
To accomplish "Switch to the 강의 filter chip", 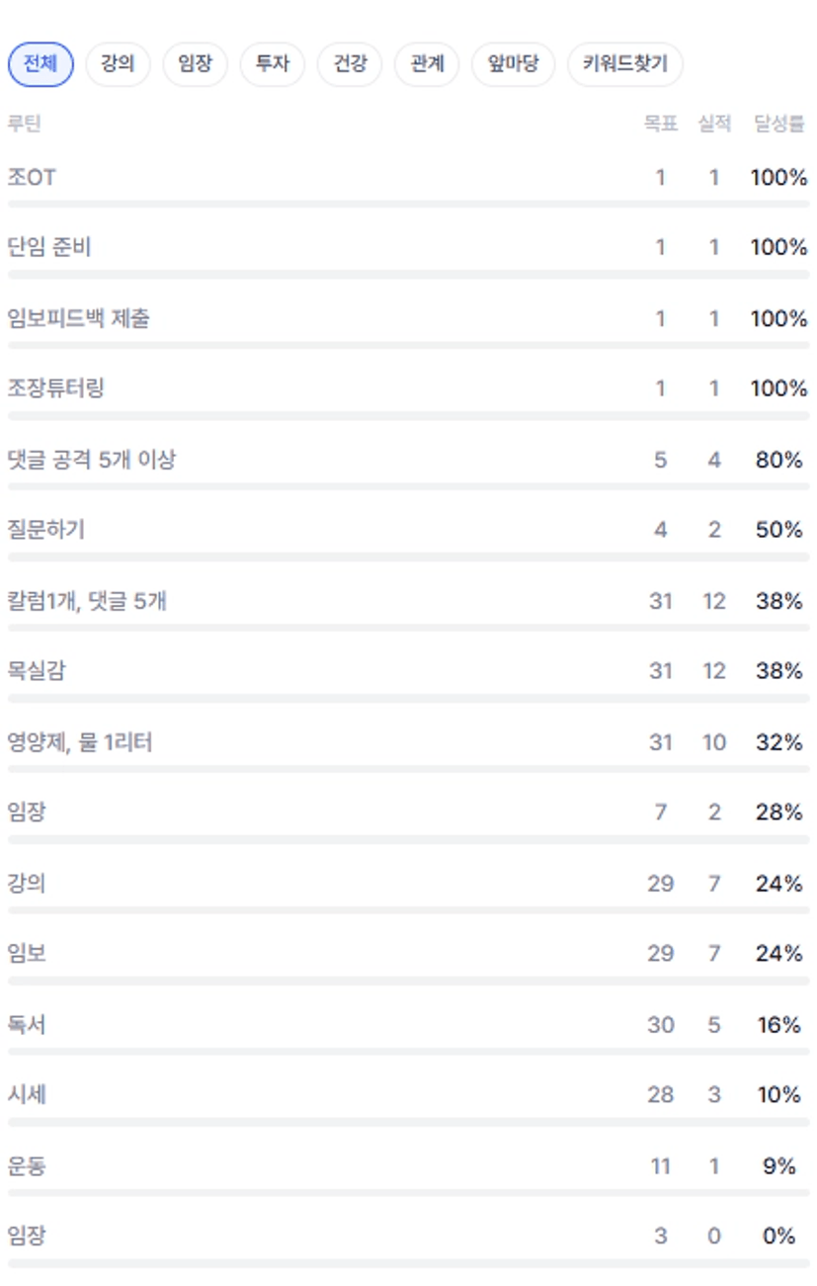I will [118, 65].
